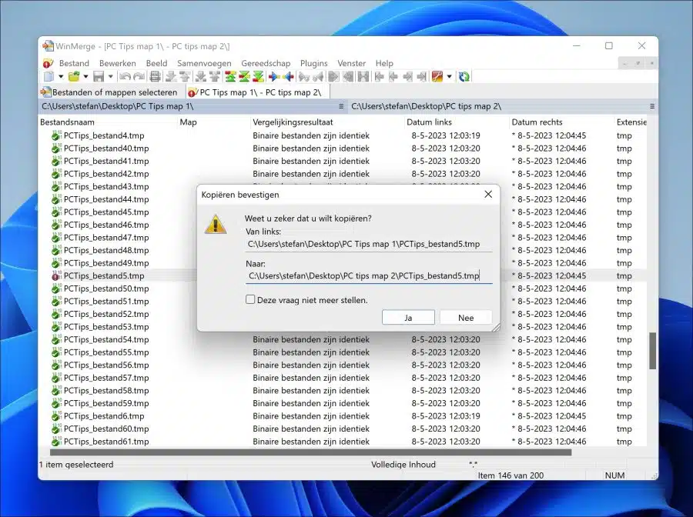Screen dimensions: 693x517
Task: Select the PCTips_bestand6.tmp row
Action: (x=343, y=416)
